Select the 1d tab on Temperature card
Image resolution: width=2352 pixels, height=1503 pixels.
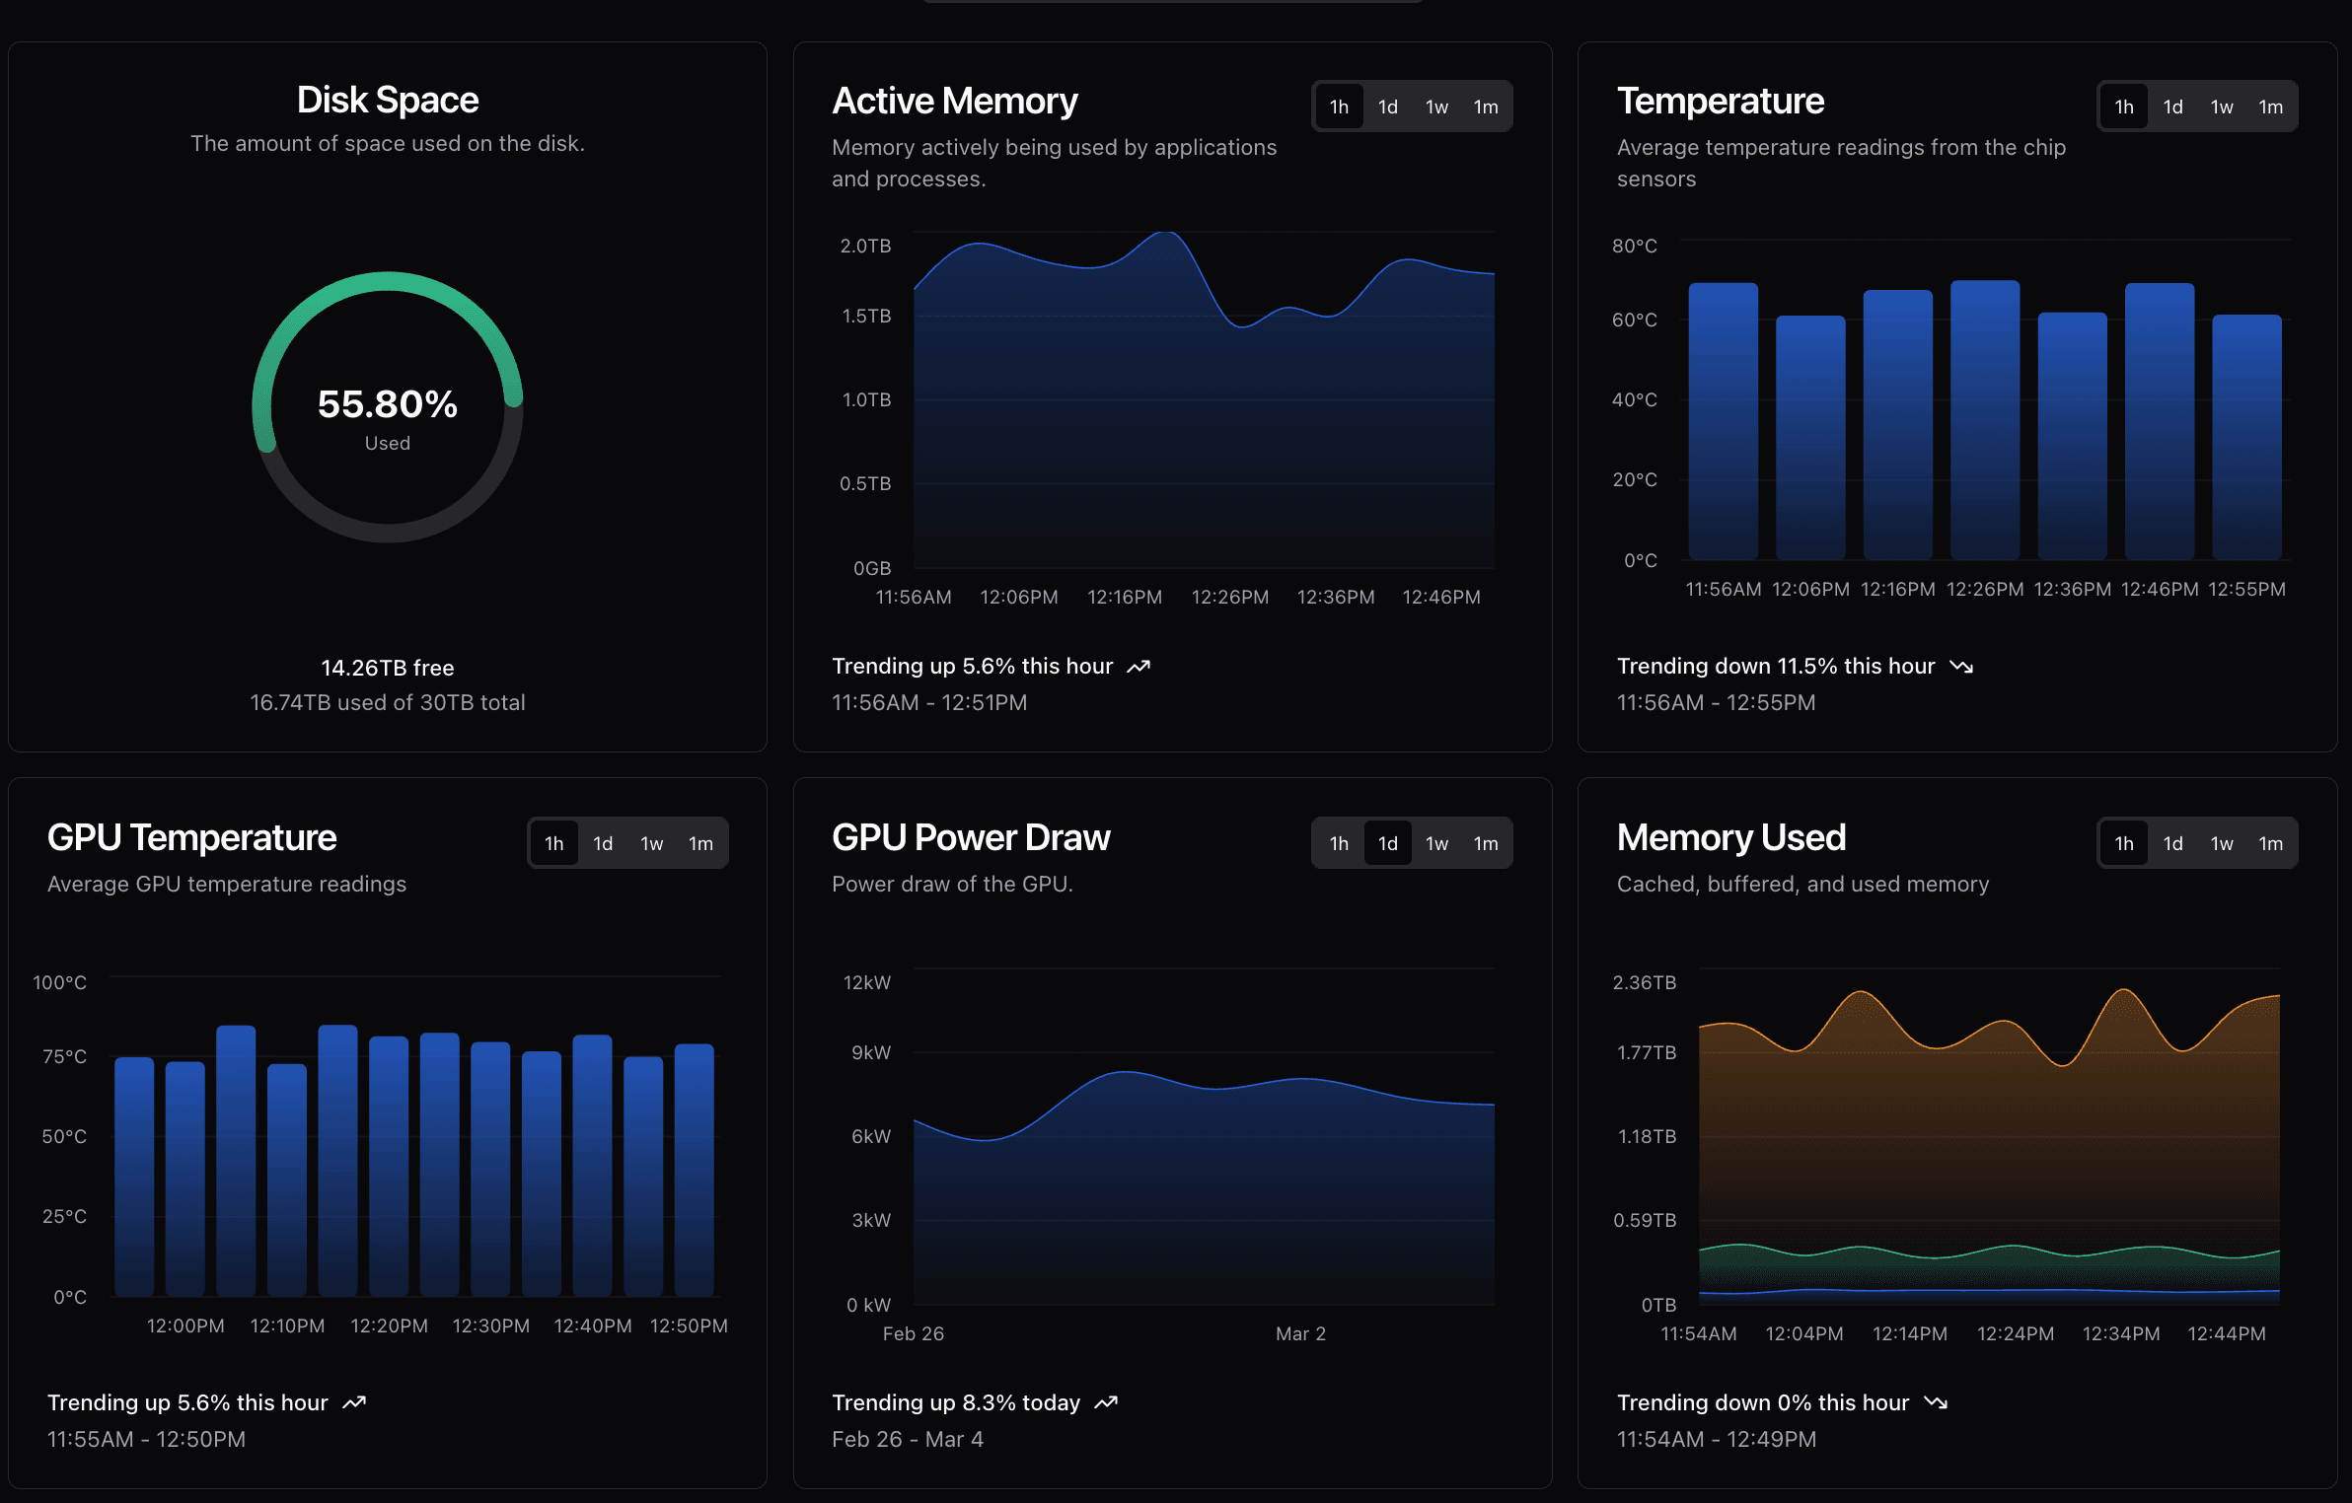pos(2173,106)
